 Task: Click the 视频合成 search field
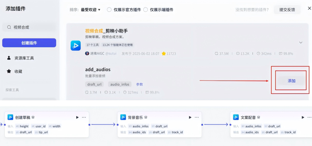click(29, 27)
